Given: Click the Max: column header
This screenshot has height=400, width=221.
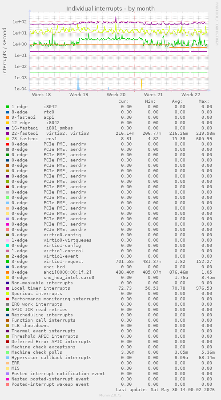Looking at the screenshot, I should tap(204, 101).
